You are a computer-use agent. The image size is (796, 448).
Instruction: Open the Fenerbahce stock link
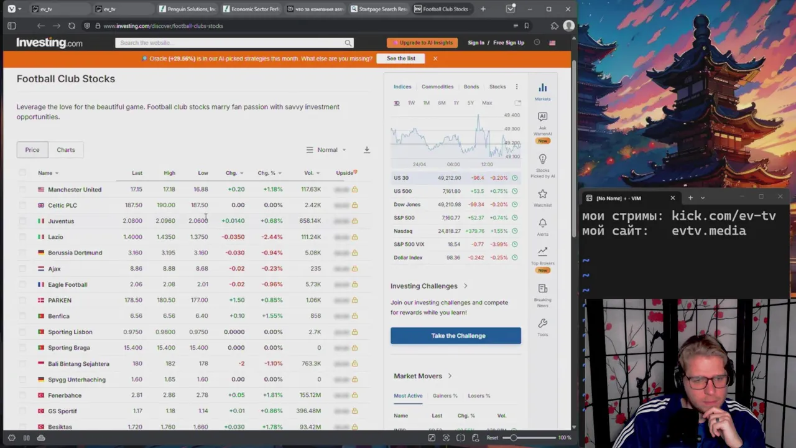[65, 395]
